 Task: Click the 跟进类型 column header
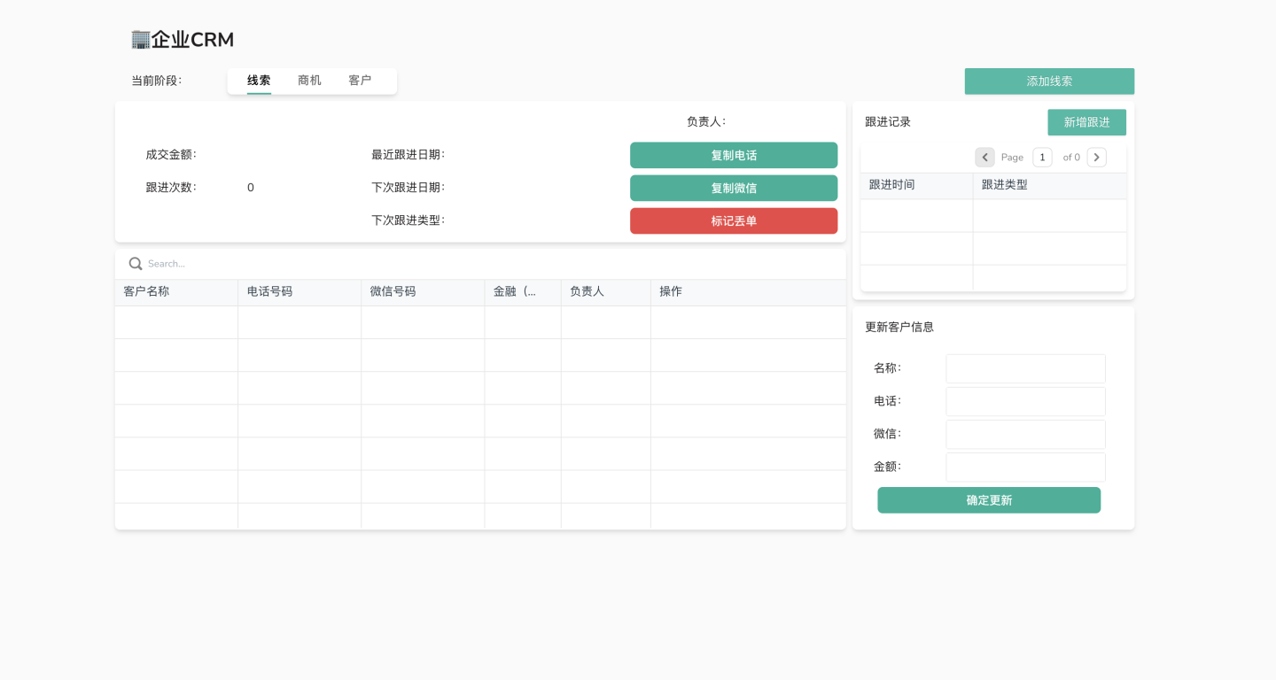point(1050,185)
